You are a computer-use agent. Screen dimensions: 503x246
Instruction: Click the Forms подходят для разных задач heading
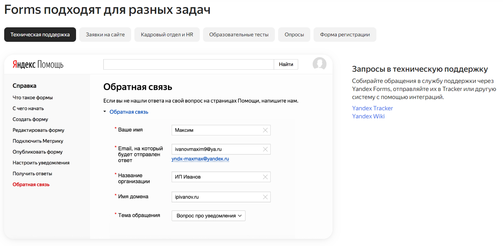[107, 10]
